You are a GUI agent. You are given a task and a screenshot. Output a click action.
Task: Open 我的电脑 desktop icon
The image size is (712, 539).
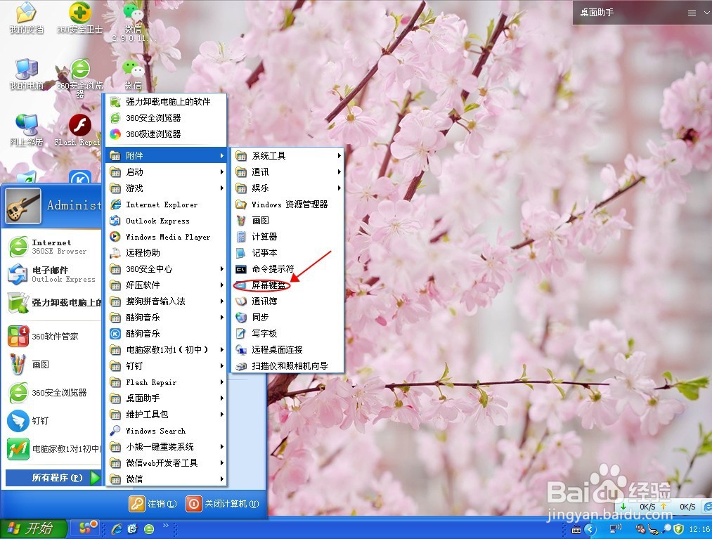pos(26,74)
